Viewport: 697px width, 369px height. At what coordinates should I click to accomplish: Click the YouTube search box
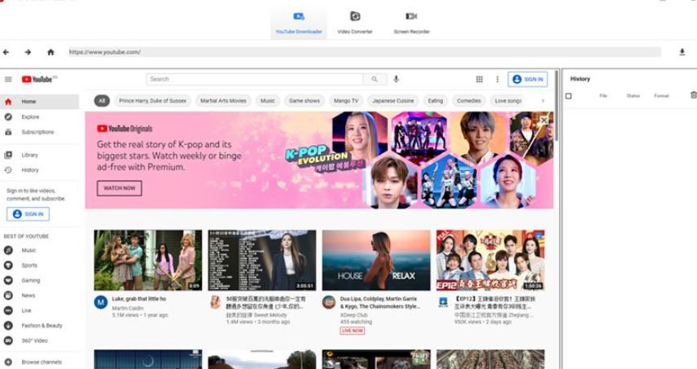[x=254, y=79]
